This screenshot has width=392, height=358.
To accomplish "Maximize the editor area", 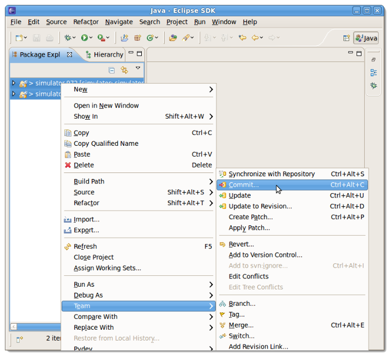I will coord(359,54).
